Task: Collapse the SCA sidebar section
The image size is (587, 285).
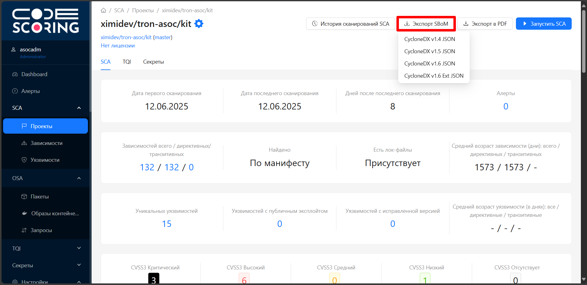Action: [x=79, y=108]
